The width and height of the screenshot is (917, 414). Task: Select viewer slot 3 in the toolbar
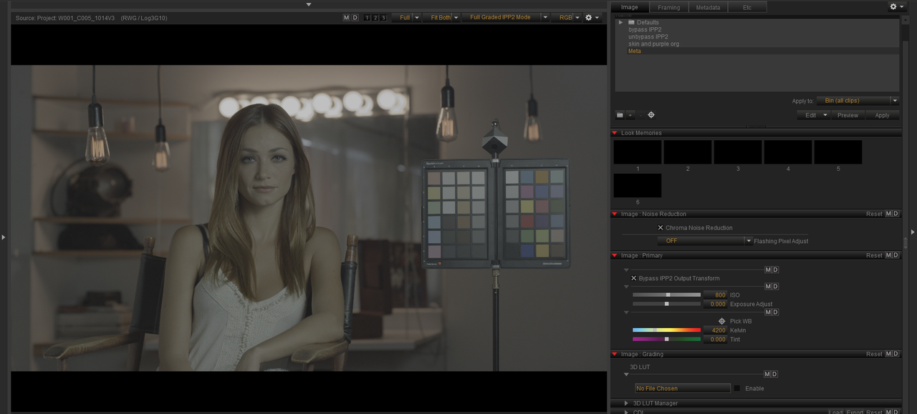tap(383, 18)
